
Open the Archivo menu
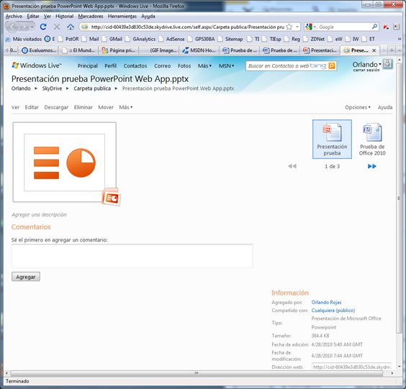14,16
